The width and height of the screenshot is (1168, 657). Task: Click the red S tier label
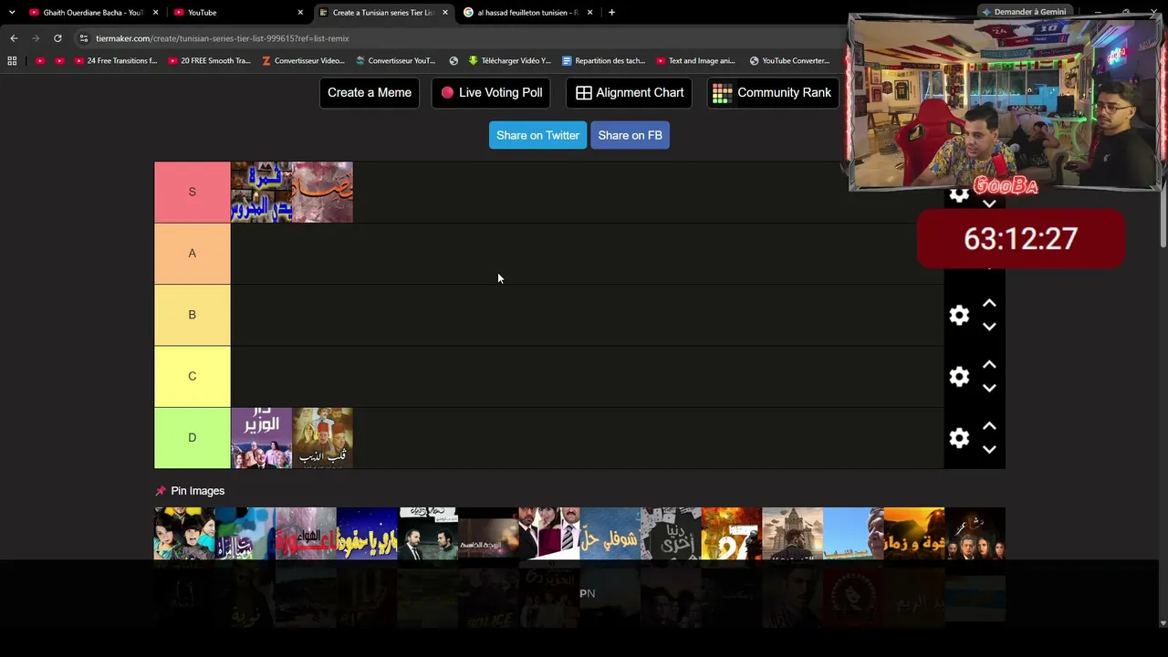click(x=193, y=193)
